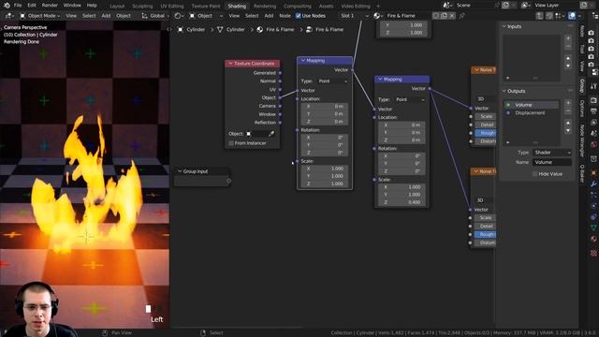The width and height of the screenshot is (599, 337).
Task: Toggle the pin node tree icon
Action: coord(461,16)
